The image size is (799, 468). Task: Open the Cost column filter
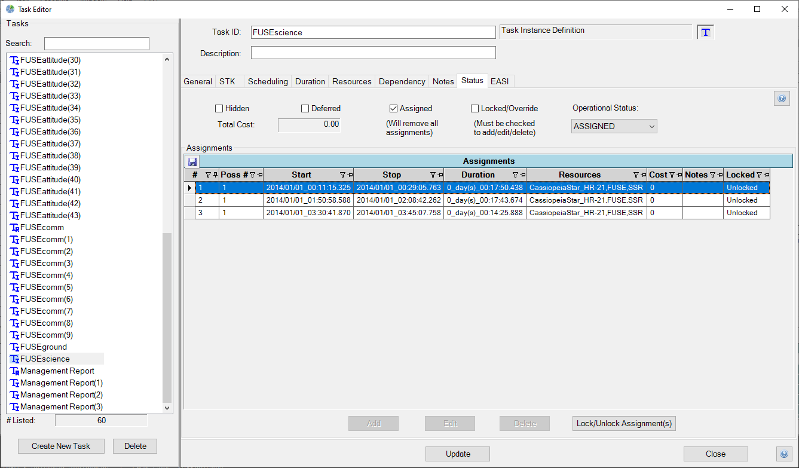click(672, 175)
